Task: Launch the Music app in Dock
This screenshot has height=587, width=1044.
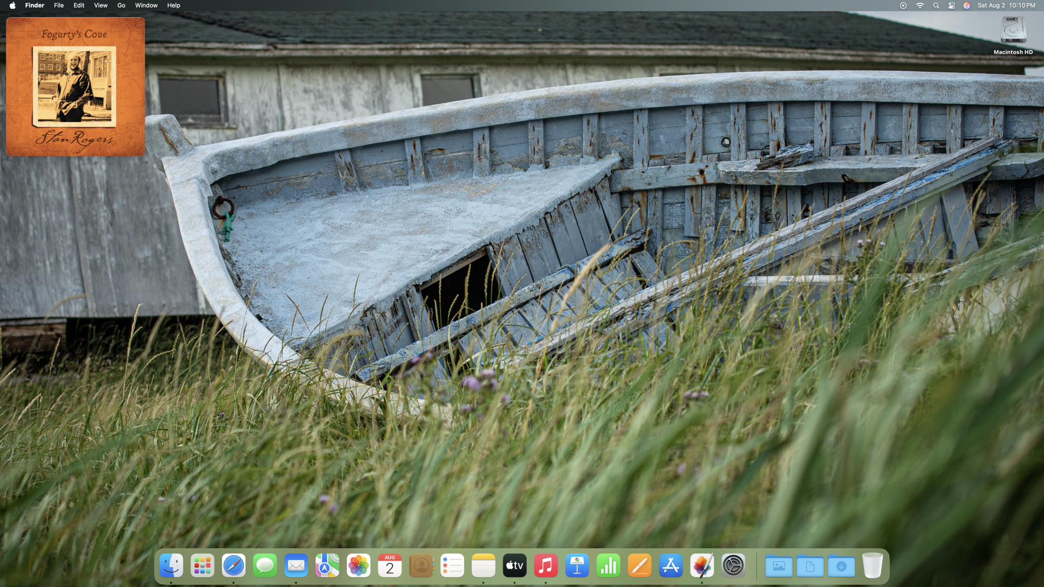Action: 545,566
